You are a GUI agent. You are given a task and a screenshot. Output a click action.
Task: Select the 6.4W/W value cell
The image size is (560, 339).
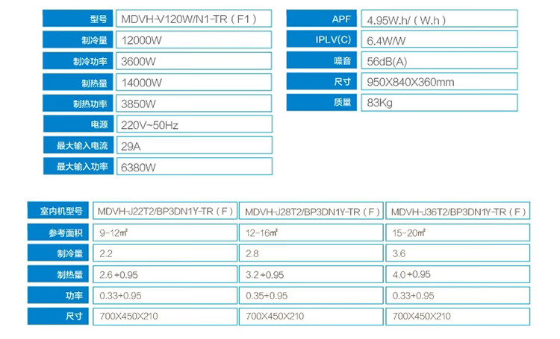tap(439, 39)
